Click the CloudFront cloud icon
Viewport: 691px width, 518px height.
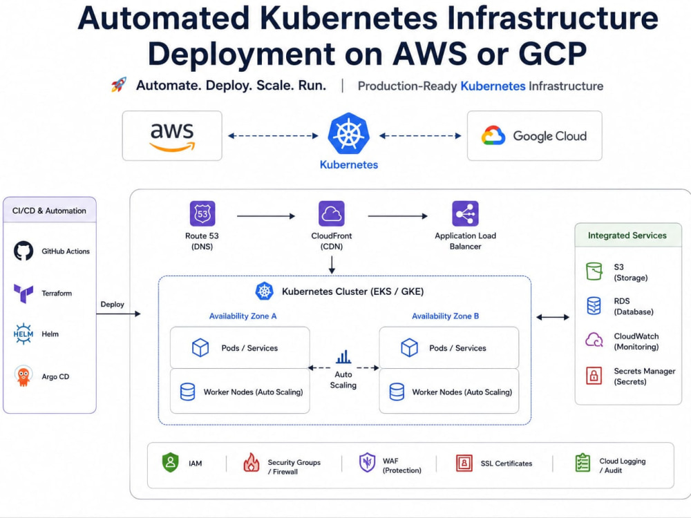pos(332,213)
